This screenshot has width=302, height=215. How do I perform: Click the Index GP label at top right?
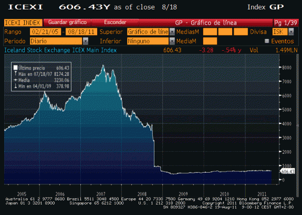[x=265, y=7]
